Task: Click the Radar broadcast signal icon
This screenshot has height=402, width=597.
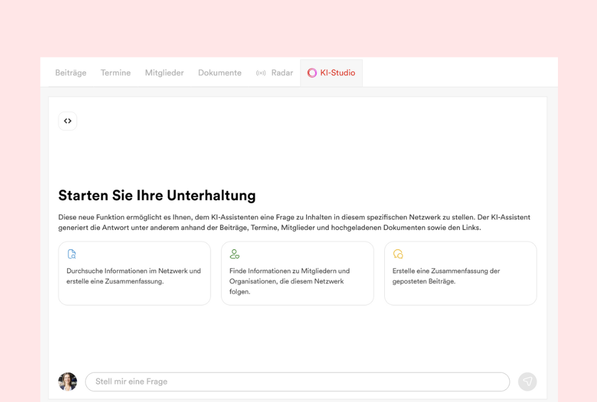Action: pos(261,73)
